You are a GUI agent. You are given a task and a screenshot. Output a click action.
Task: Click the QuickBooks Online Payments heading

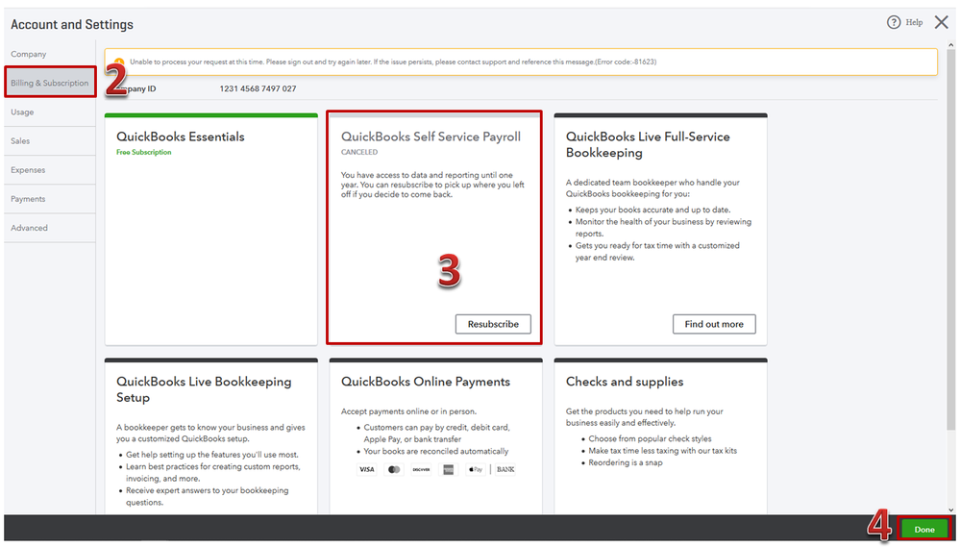coord(426,382)
